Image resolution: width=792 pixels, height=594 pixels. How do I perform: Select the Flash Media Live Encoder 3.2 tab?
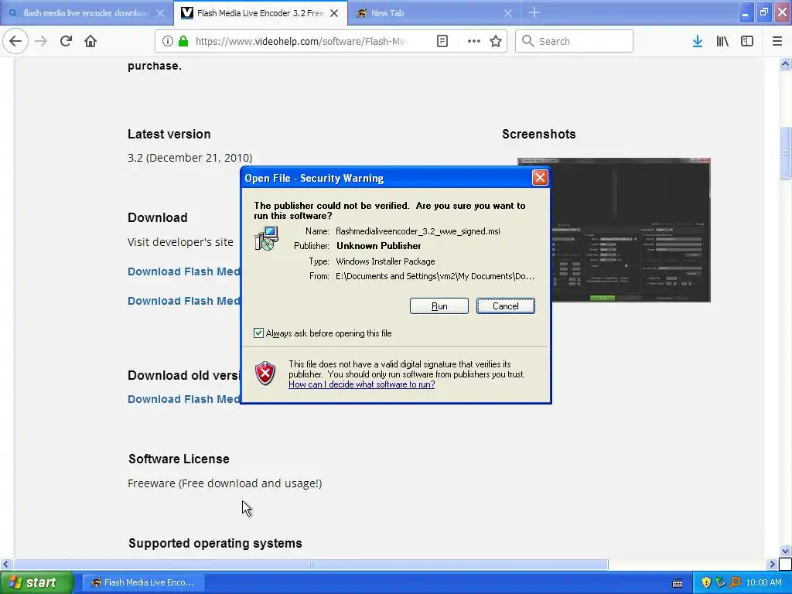click(x=261, y=13)
